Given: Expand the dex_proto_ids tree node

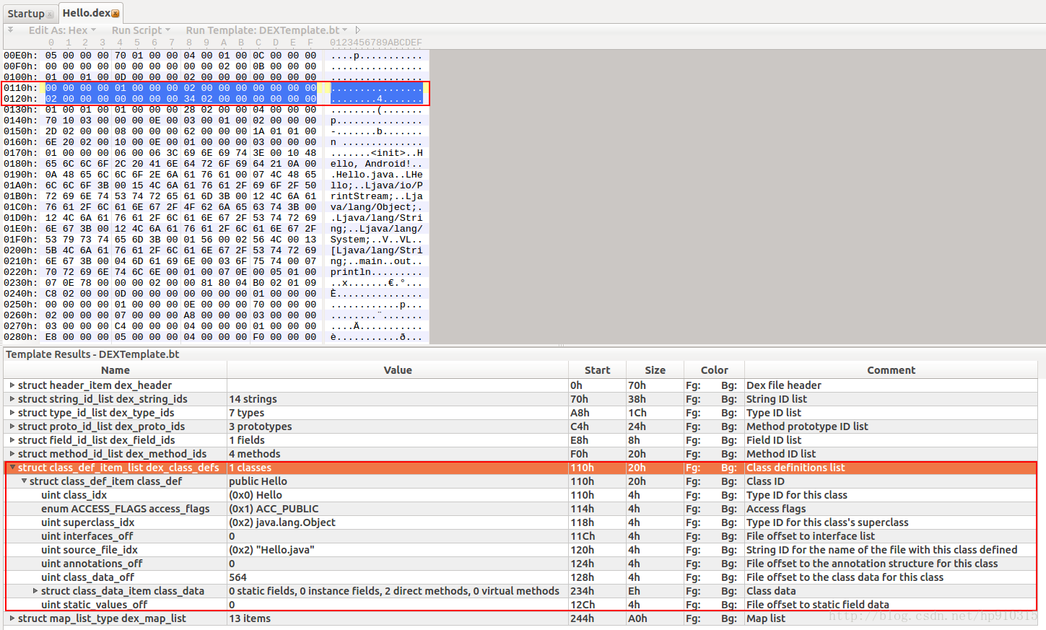Looking at the screenshot, I should pos(12,426).
